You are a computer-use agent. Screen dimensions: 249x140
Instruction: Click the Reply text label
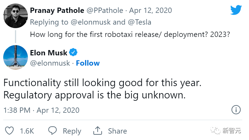[72, 131]
